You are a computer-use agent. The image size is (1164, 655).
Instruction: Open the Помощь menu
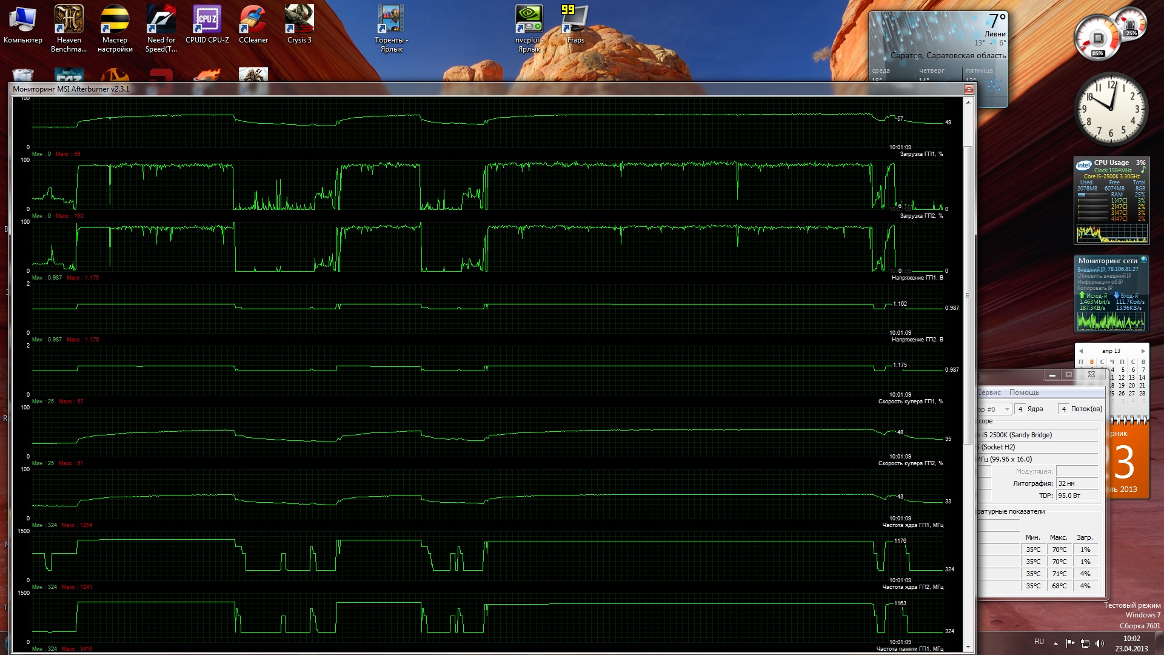pos(1023,392)
